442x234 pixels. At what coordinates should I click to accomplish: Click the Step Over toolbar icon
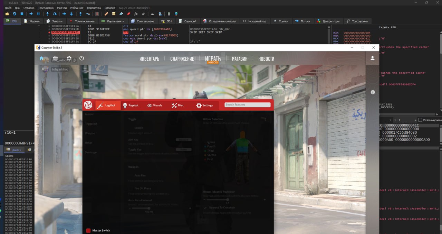coord(55,14)
